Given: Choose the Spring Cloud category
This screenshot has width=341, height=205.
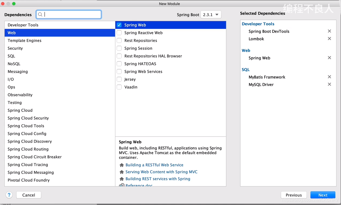Looking at the screenshot, I should click(60, 110).
